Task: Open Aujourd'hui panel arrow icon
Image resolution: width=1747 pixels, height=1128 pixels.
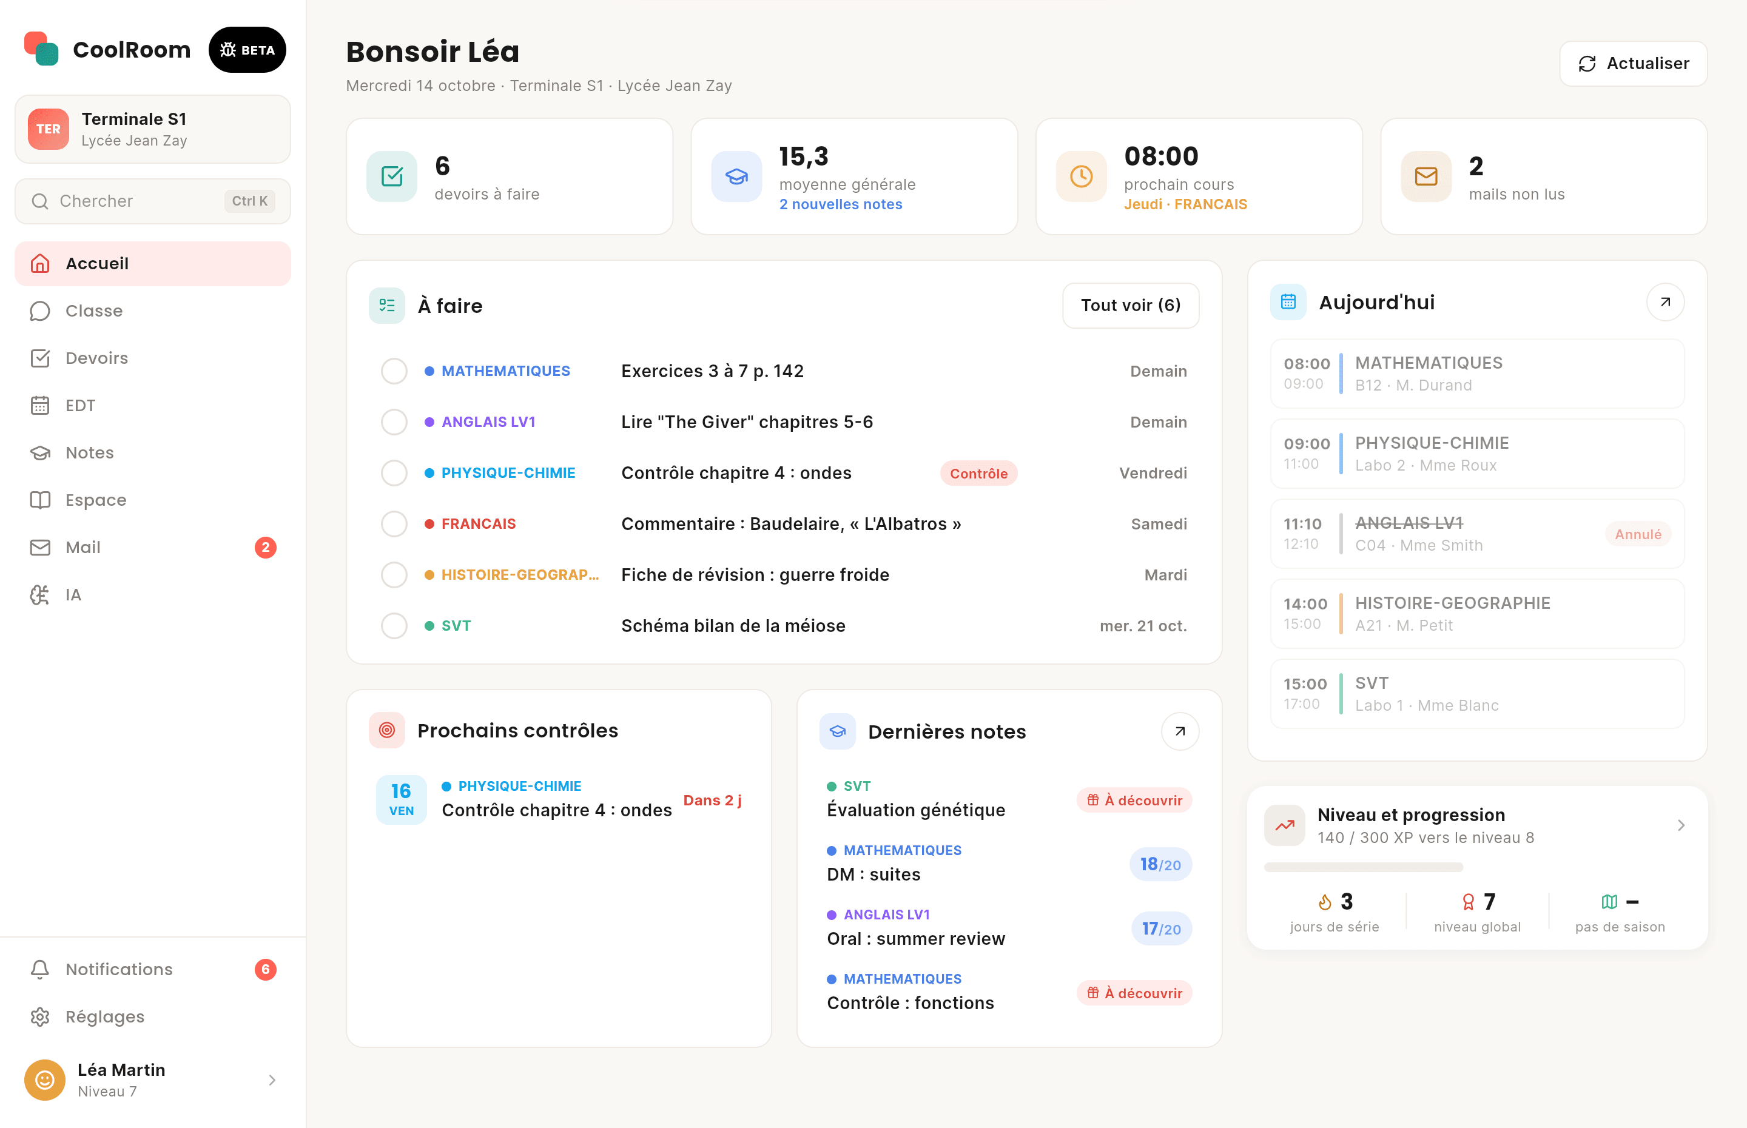Action: pyautogui.click(x=1665, y=302)
